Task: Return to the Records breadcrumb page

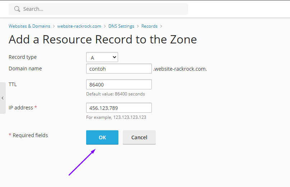Action: click(x=149, y=26)
